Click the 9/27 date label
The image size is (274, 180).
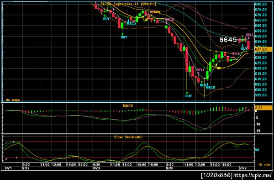(x=242, y=168)
